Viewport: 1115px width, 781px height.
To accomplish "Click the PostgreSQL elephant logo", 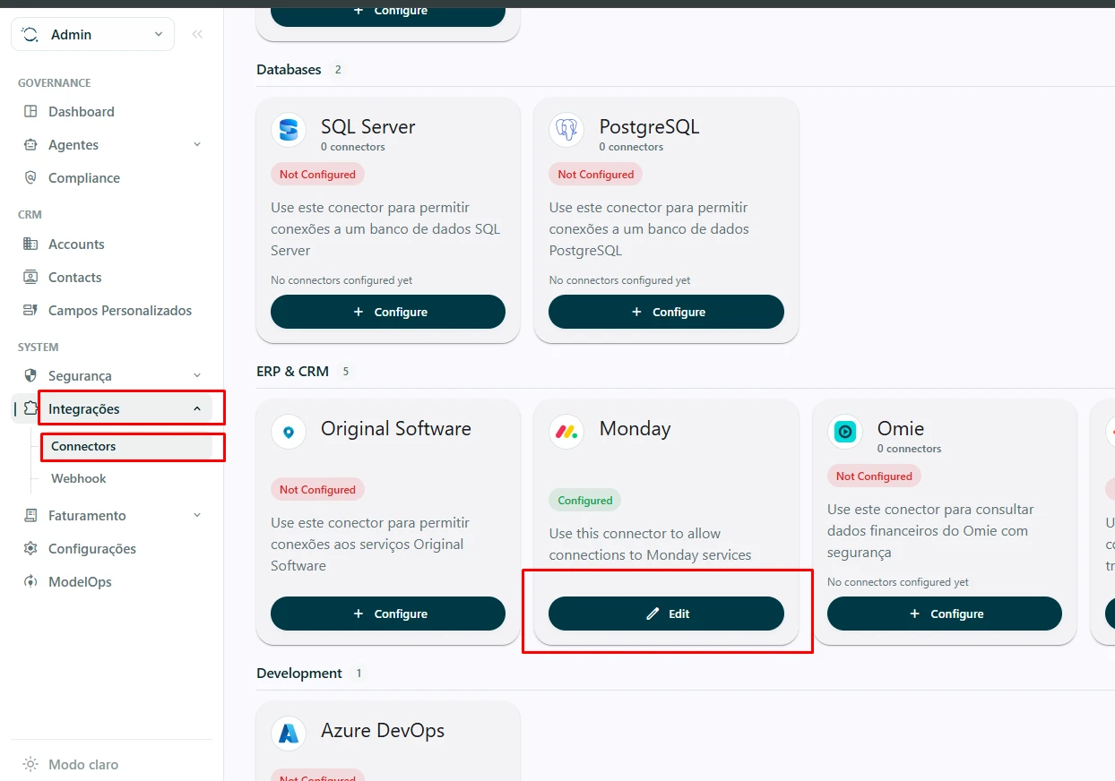I will pos(566,130).
